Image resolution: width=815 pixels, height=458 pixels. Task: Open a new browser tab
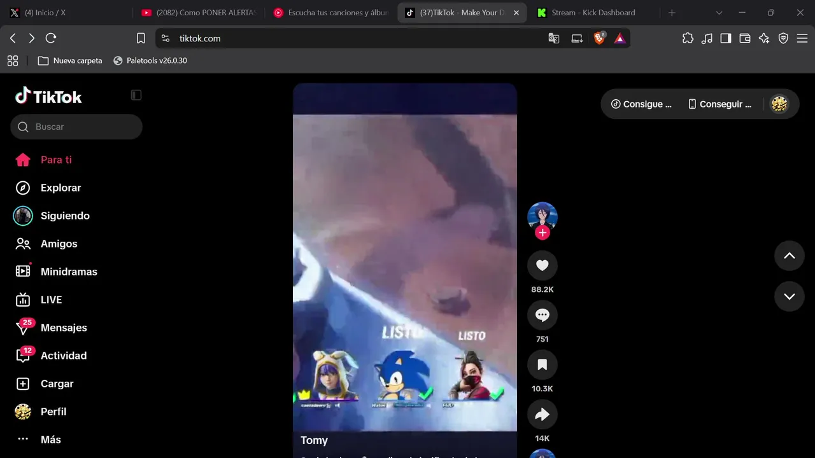tap(672, 13)
